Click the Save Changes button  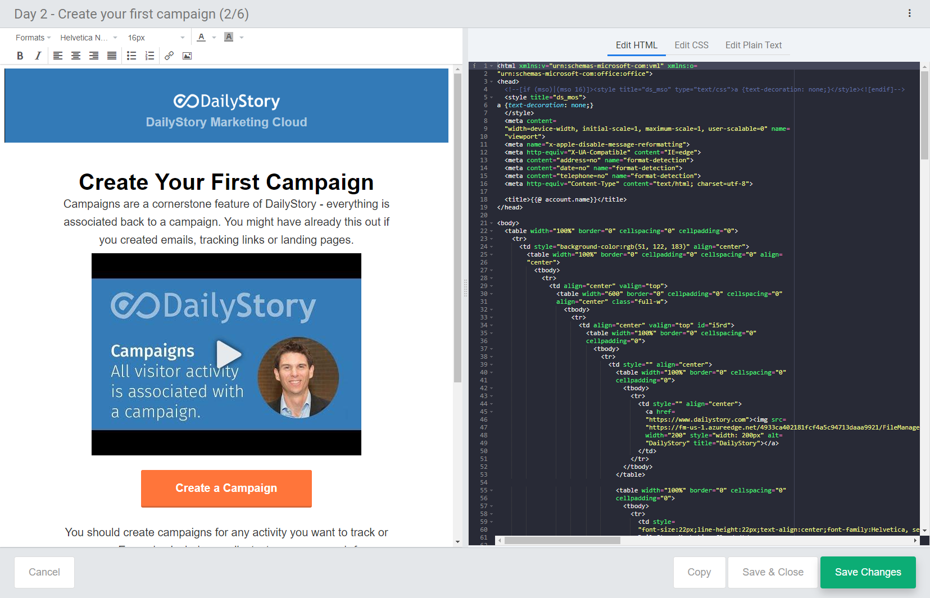[x=868, y=572]
